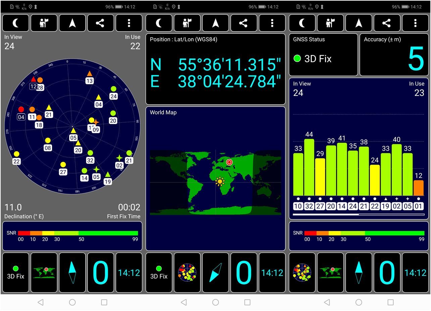Tap signal bar for satellite 32

(309, 167)
